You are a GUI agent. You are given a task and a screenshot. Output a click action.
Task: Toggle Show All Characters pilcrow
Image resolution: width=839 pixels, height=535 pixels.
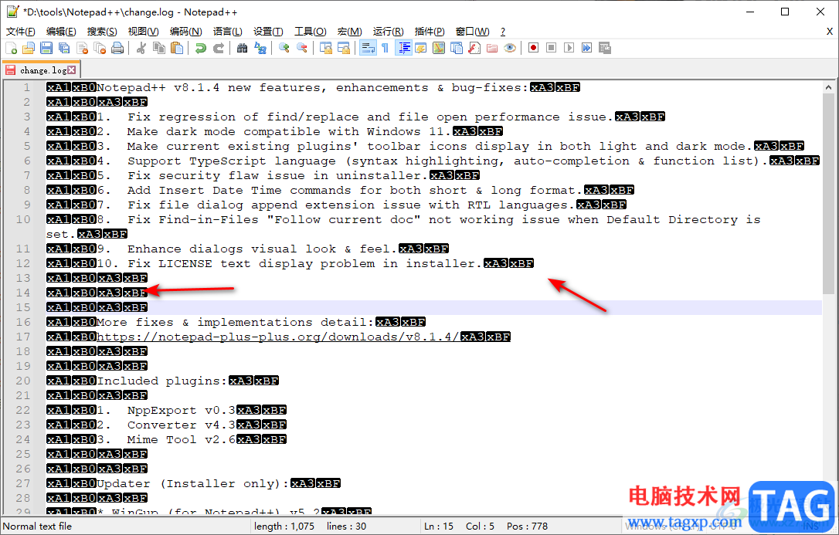coord(386,48)
